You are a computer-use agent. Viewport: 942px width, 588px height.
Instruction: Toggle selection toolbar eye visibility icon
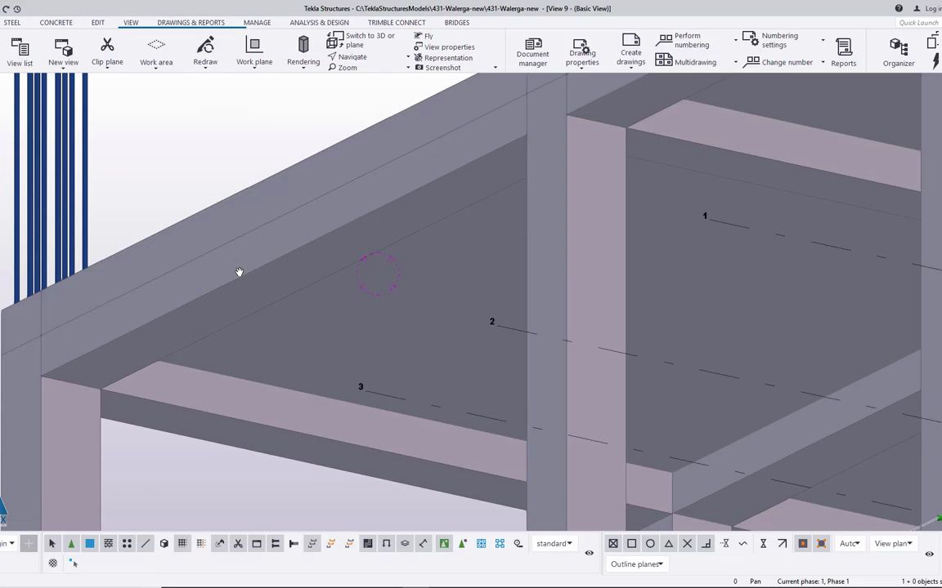tap(589, 553)
